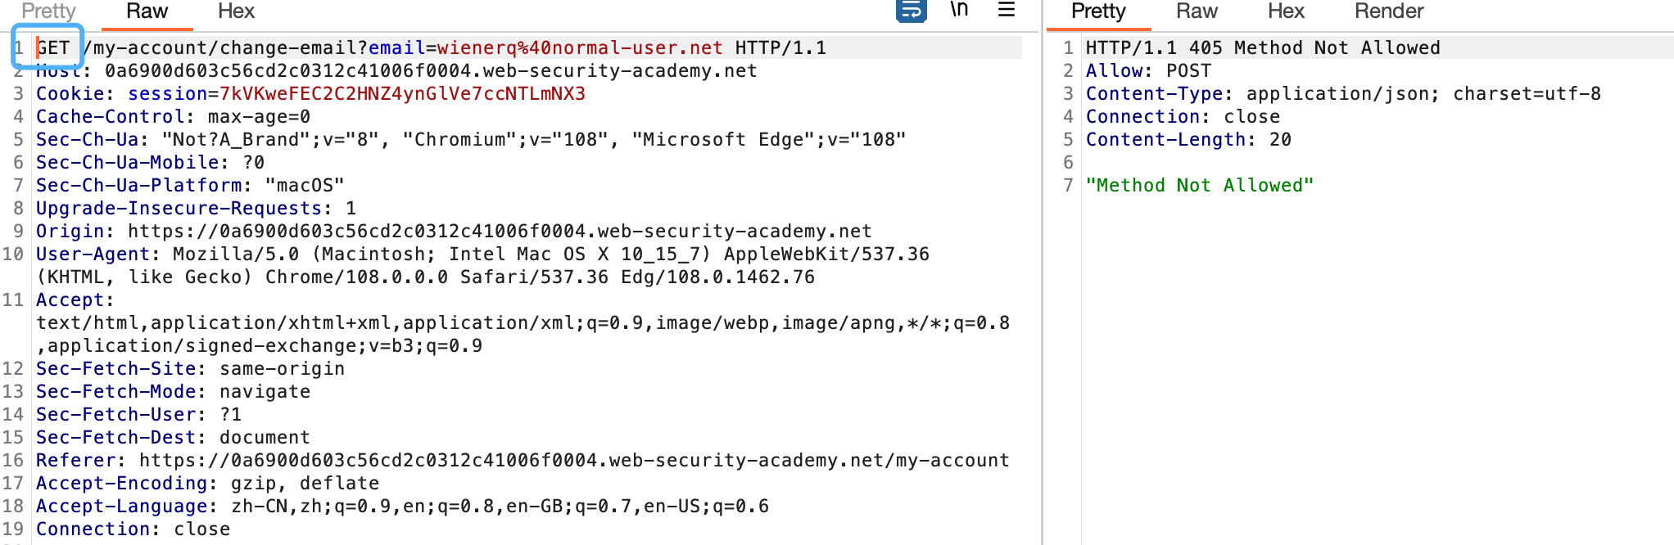Click the Referer header URL ending /my-account

pos(574,461)
